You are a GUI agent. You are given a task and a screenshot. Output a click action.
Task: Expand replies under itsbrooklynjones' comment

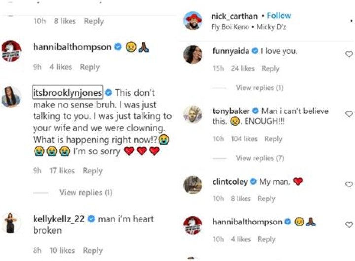click(86, 192)
